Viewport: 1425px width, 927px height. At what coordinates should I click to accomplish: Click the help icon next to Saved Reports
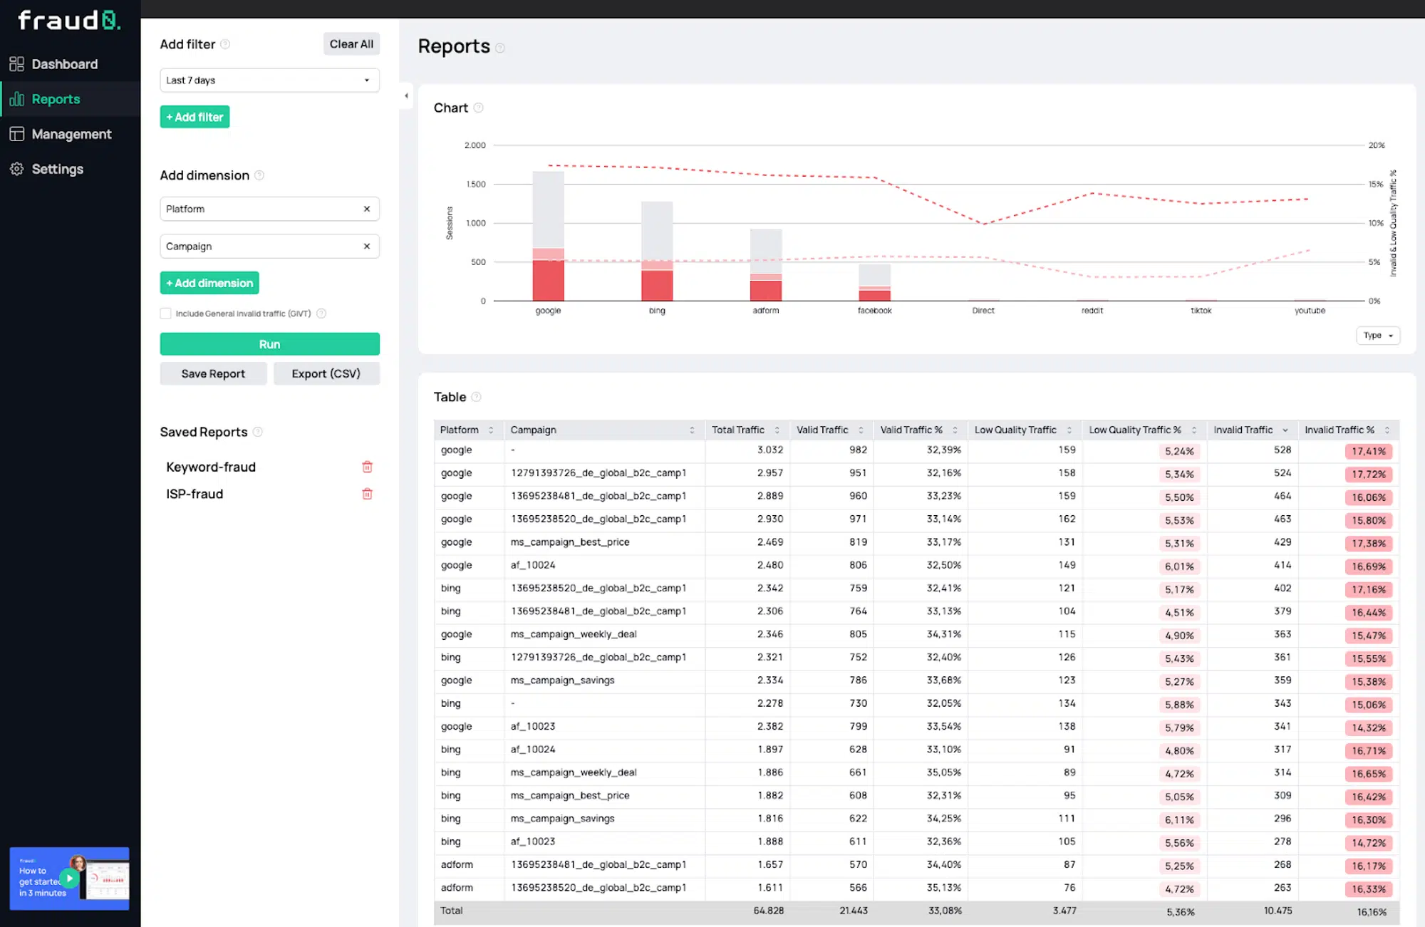pyautogui.click(x=259, y=432)
